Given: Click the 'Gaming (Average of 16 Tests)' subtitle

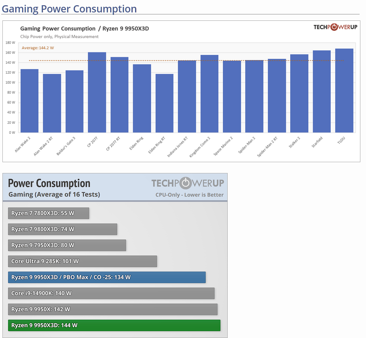Looking at the screenshot, I should [x=54, y=195].
